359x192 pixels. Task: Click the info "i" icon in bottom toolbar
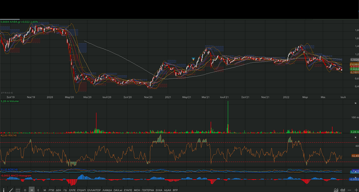pyautogui.click(x=4, y=190)
